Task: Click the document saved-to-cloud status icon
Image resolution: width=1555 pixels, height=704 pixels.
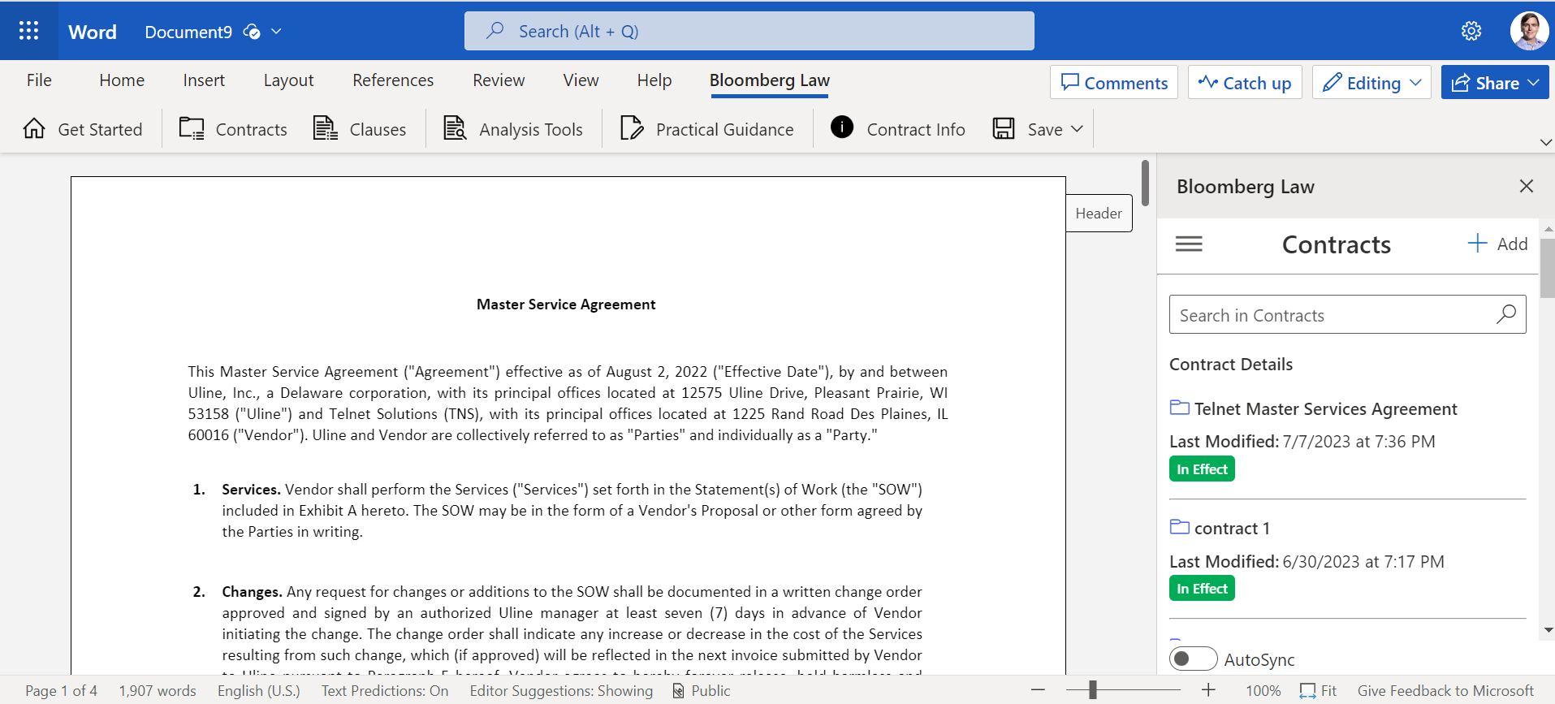Action: click(x=252, y=32)
